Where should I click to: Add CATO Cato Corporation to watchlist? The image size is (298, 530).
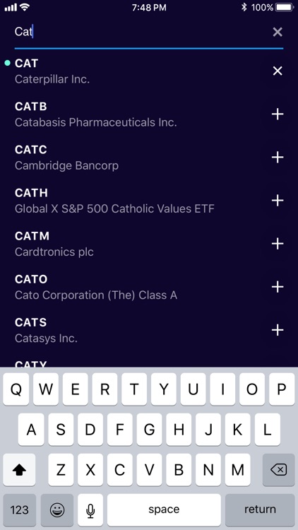[278, 287]
